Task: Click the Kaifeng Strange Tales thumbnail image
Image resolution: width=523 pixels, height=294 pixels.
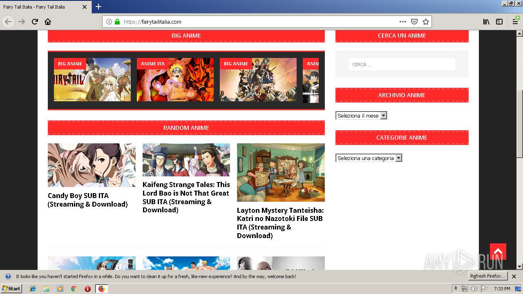Action: pyautogui.click(x=186, y=160)
